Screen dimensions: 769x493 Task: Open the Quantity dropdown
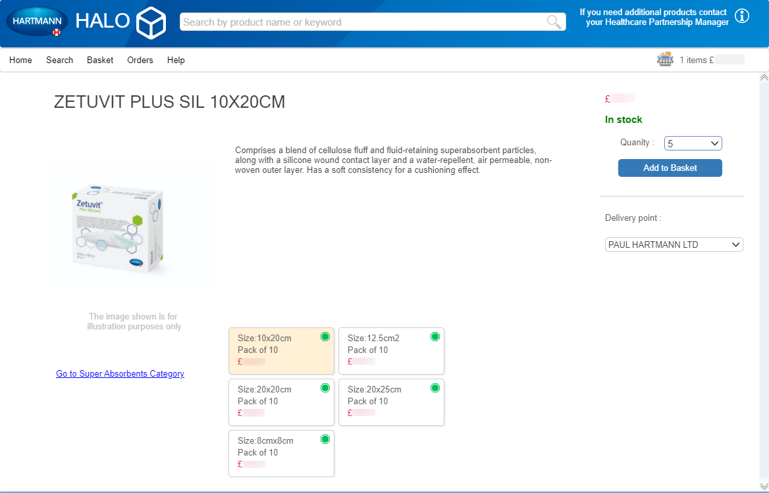pos(693,143)
